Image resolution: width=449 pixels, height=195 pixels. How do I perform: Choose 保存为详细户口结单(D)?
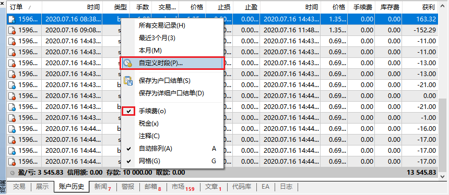(x=172, y=93)
